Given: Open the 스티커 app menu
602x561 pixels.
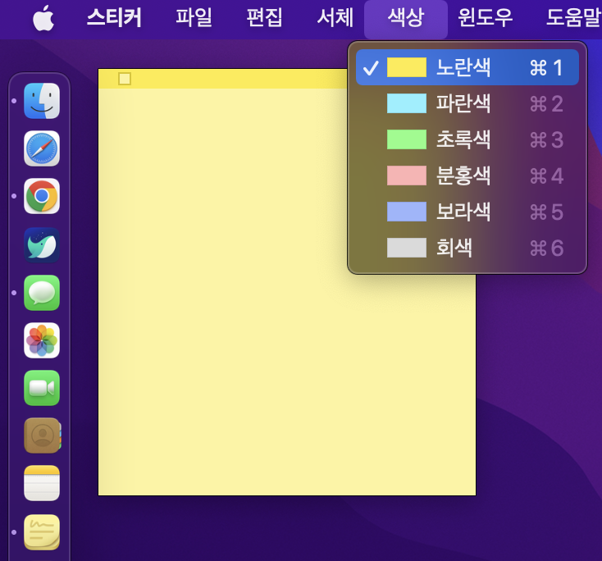Looking at the screenshot, I should tap(114, 18).
